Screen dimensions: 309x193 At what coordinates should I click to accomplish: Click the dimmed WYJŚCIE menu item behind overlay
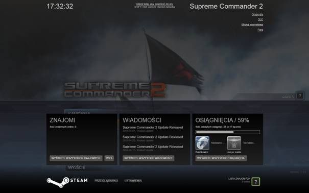(x=77, y=167)
